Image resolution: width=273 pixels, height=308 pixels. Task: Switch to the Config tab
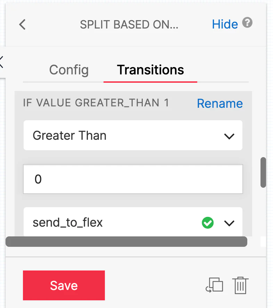pos(68,70)
